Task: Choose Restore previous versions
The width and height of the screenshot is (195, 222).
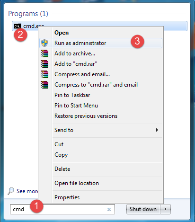Action: tap(101, 116)
